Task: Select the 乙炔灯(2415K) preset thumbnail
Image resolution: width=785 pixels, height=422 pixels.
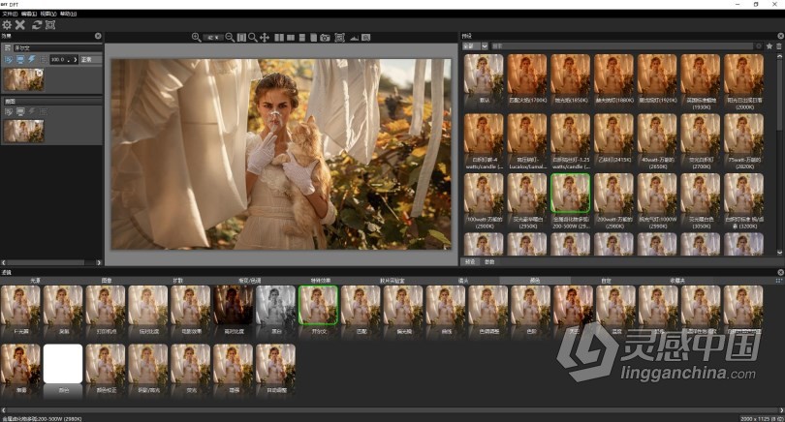Action: coord(613,134)
